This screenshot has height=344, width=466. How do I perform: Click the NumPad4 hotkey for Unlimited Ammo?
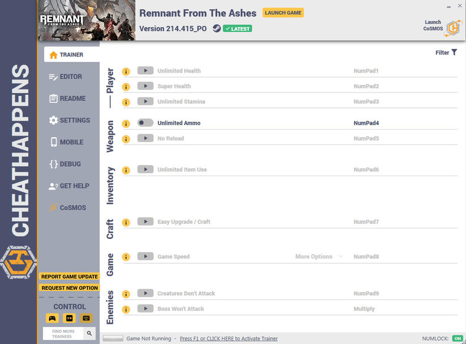click(366, 123)
